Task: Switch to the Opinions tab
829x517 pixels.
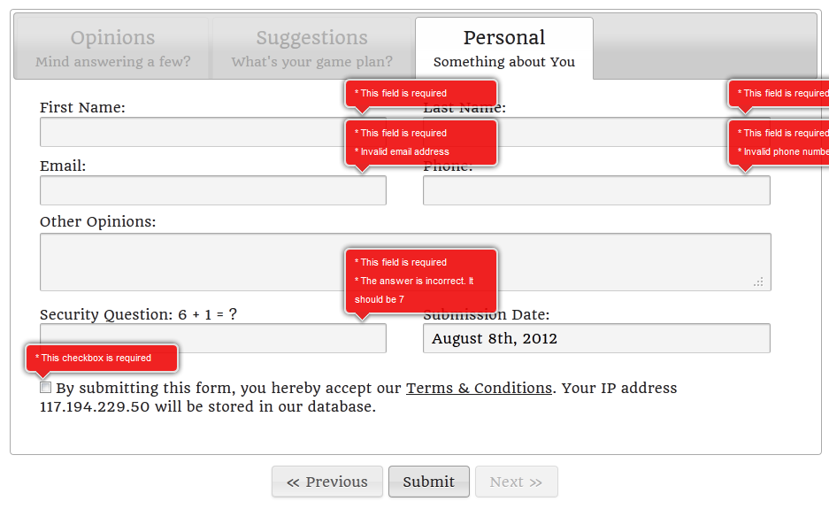Action: pyautogui.click(x=112, y=48)
